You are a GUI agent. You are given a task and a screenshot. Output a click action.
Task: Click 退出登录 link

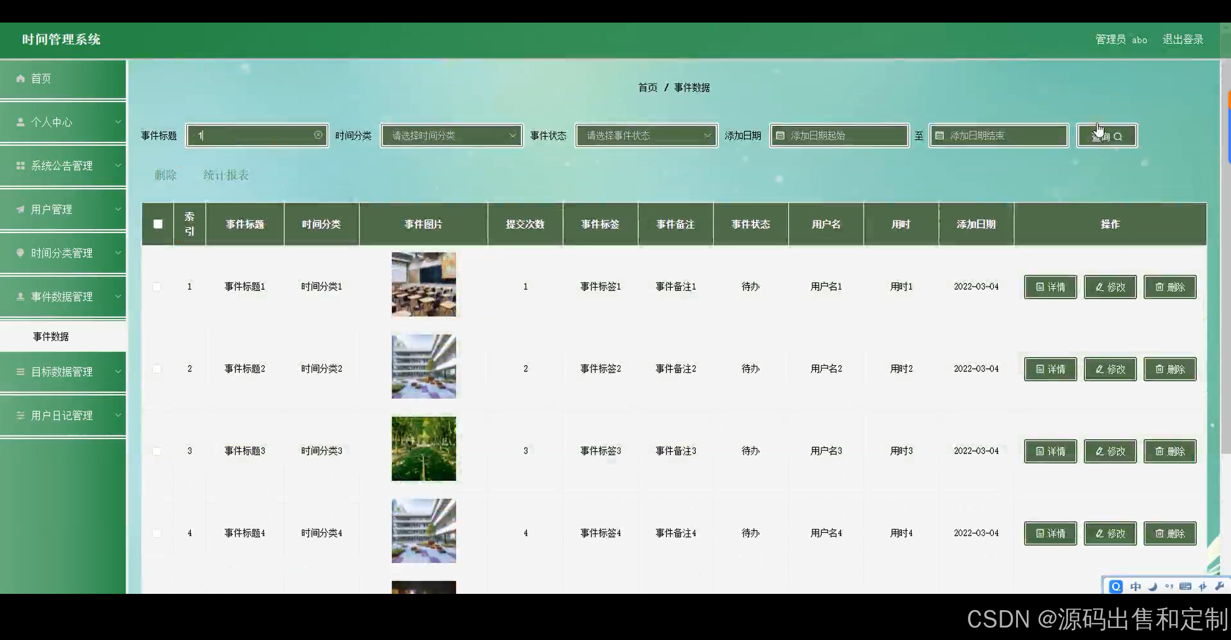coord(1182,39)
